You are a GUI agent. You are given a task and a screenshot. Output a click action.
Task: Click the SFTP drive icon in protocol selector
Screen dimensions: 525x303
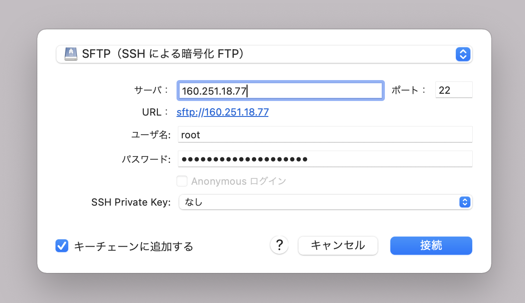[x=71, y=54]
